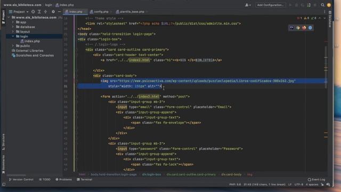Open page in Firefox browser icon
Screen dimensions: 341x192
304,28
